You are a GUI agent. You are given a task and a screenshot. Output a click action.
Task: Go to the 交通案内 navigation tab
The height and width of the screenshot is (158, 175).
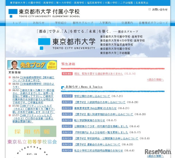[127, 23]
